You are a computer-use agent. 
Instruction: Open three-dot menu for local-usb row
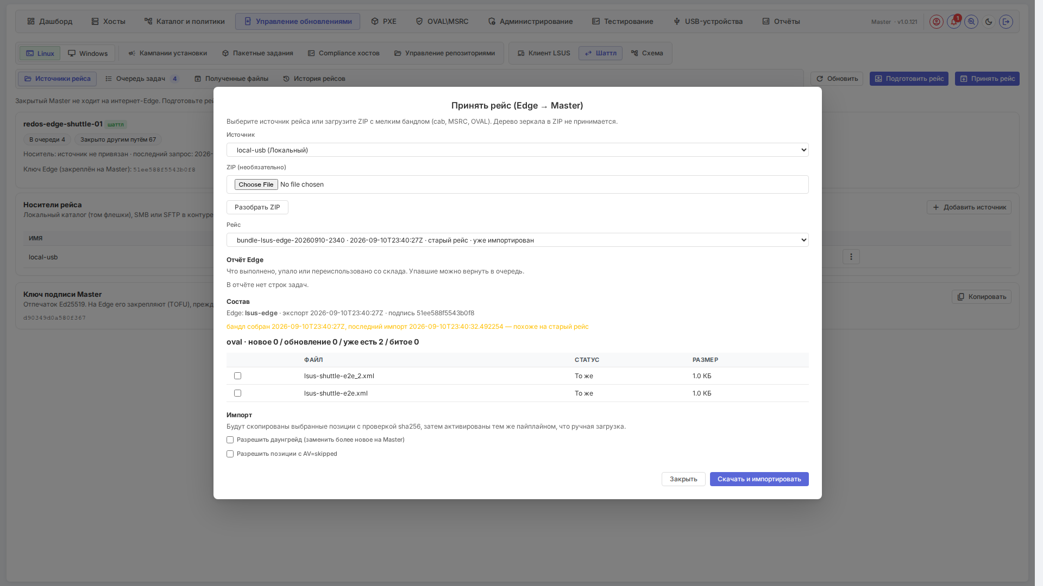(x=851, y=257)
